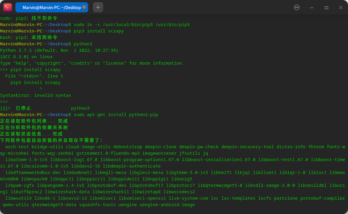The height and width of the screenshot is (214, 348).
Task: Click the 完成 text after 正在读取软件包列表
Action: coord(63,121)
